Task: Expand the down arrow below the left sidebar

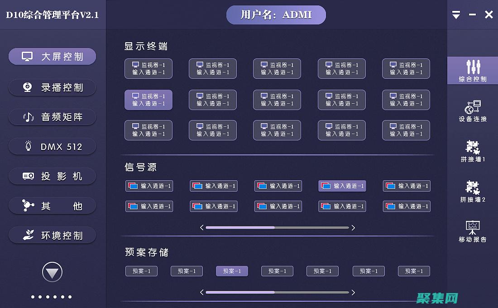Action: pyautogui.click(x=52, y=272)
